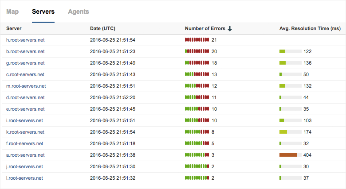Open h.root-servers.net server link
Image resolution: width=346 pixels, height=189 pixels.
pos(25,40)
